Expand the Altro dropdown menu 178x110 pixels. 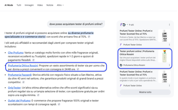click(60, 5)
